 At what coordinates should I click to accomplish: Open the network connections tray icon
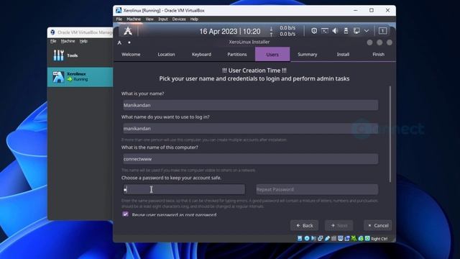[356, 31]
